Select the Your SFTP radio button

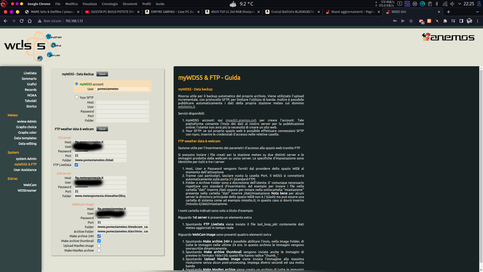pyautogui.click(x=77, y=97)
